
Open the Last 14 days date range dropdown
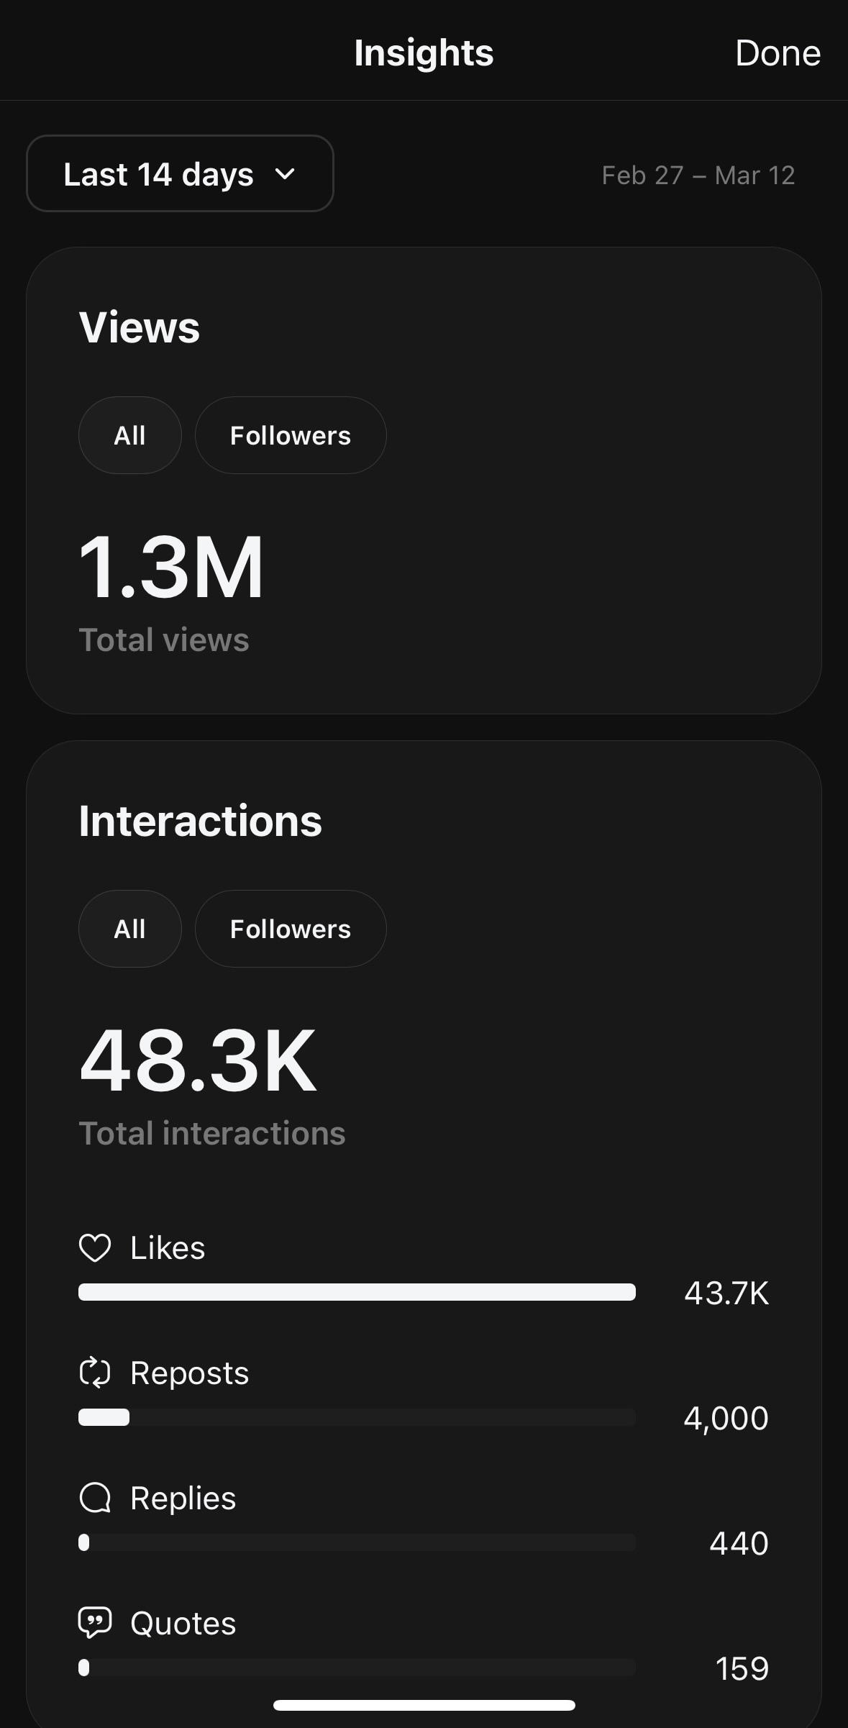coord(180,174)
